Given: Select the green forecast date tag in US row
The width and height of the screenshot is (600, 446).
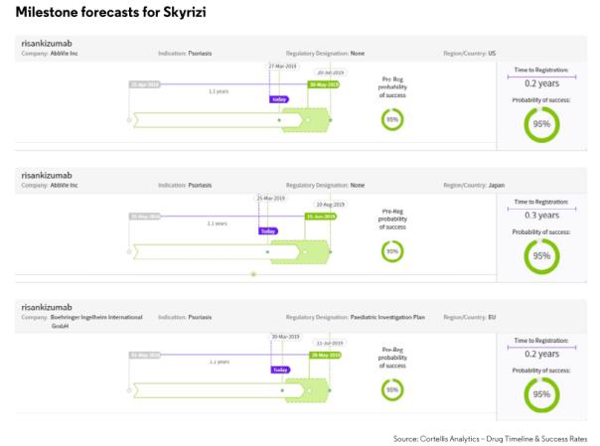Looking at the screenshot, I should click(323, 84).
